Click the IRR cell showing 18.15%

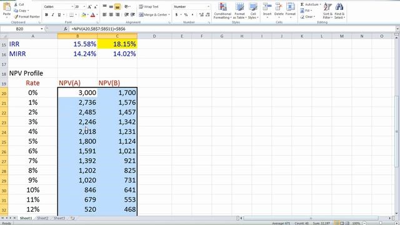tap(117, 44)
